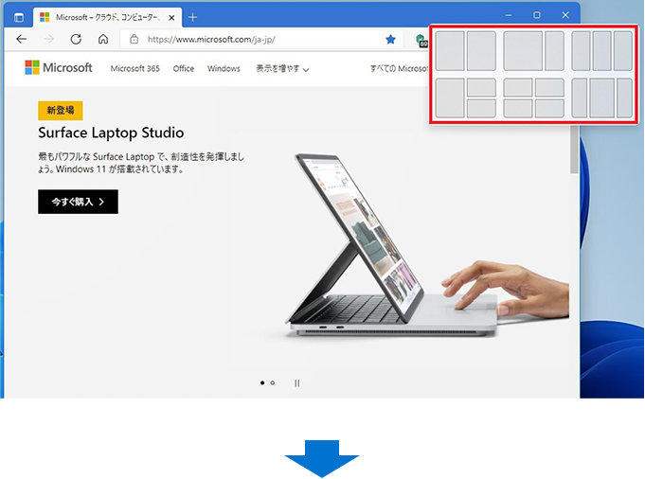Viewport: 645px width, 479px height.
Task: Snap to bottom-left quadrant of four-grid layout
Action: pyautogui.click(x=518, y=109)
